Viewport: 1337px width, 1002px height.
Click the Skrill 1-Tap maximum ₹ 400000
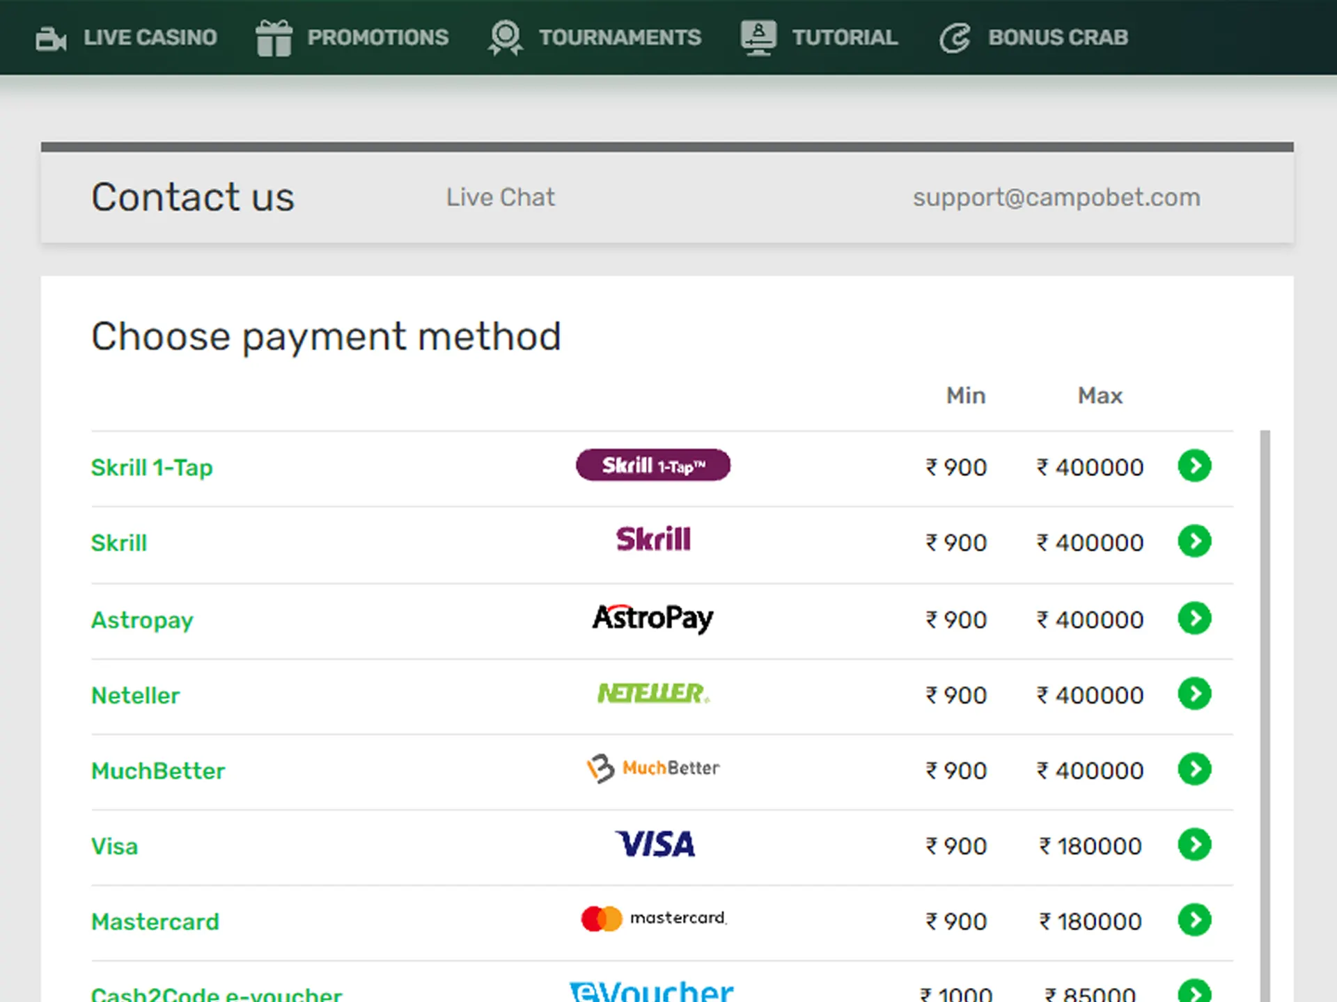pos(1090,468)
